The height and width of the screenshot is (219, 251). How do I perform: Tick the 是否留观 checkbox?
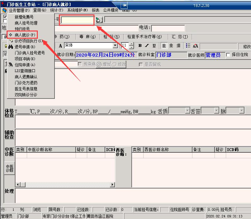(x=141, y=65)
